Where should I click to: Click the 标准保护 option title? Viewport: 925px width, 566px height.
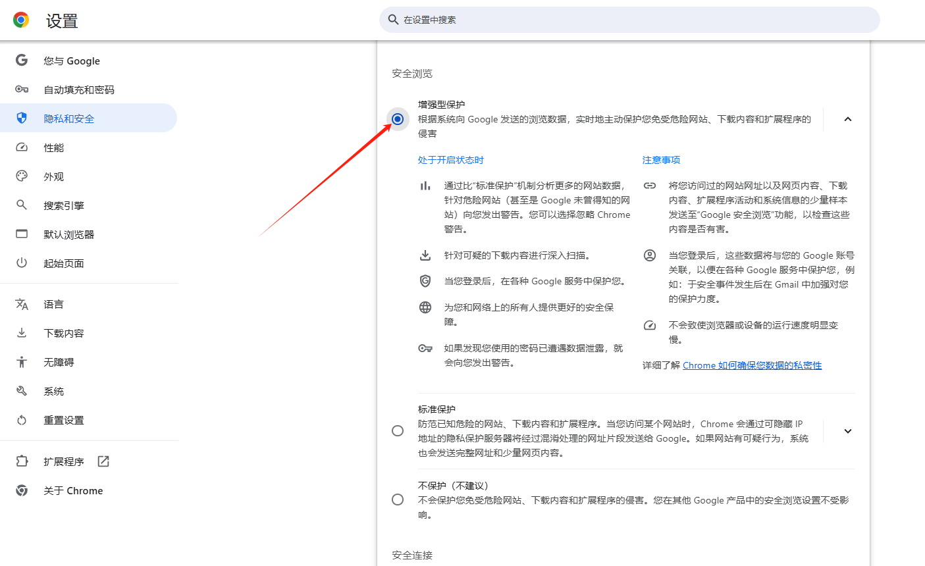click(436, 409)
